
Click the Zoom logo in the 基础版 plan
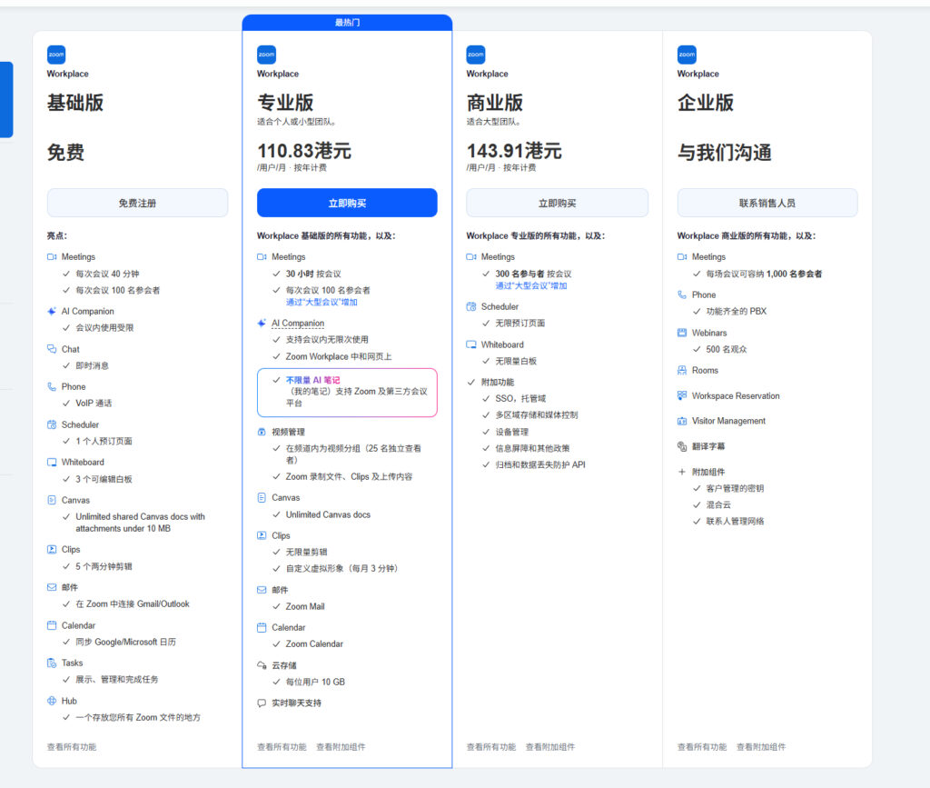[x=56, y=55]
